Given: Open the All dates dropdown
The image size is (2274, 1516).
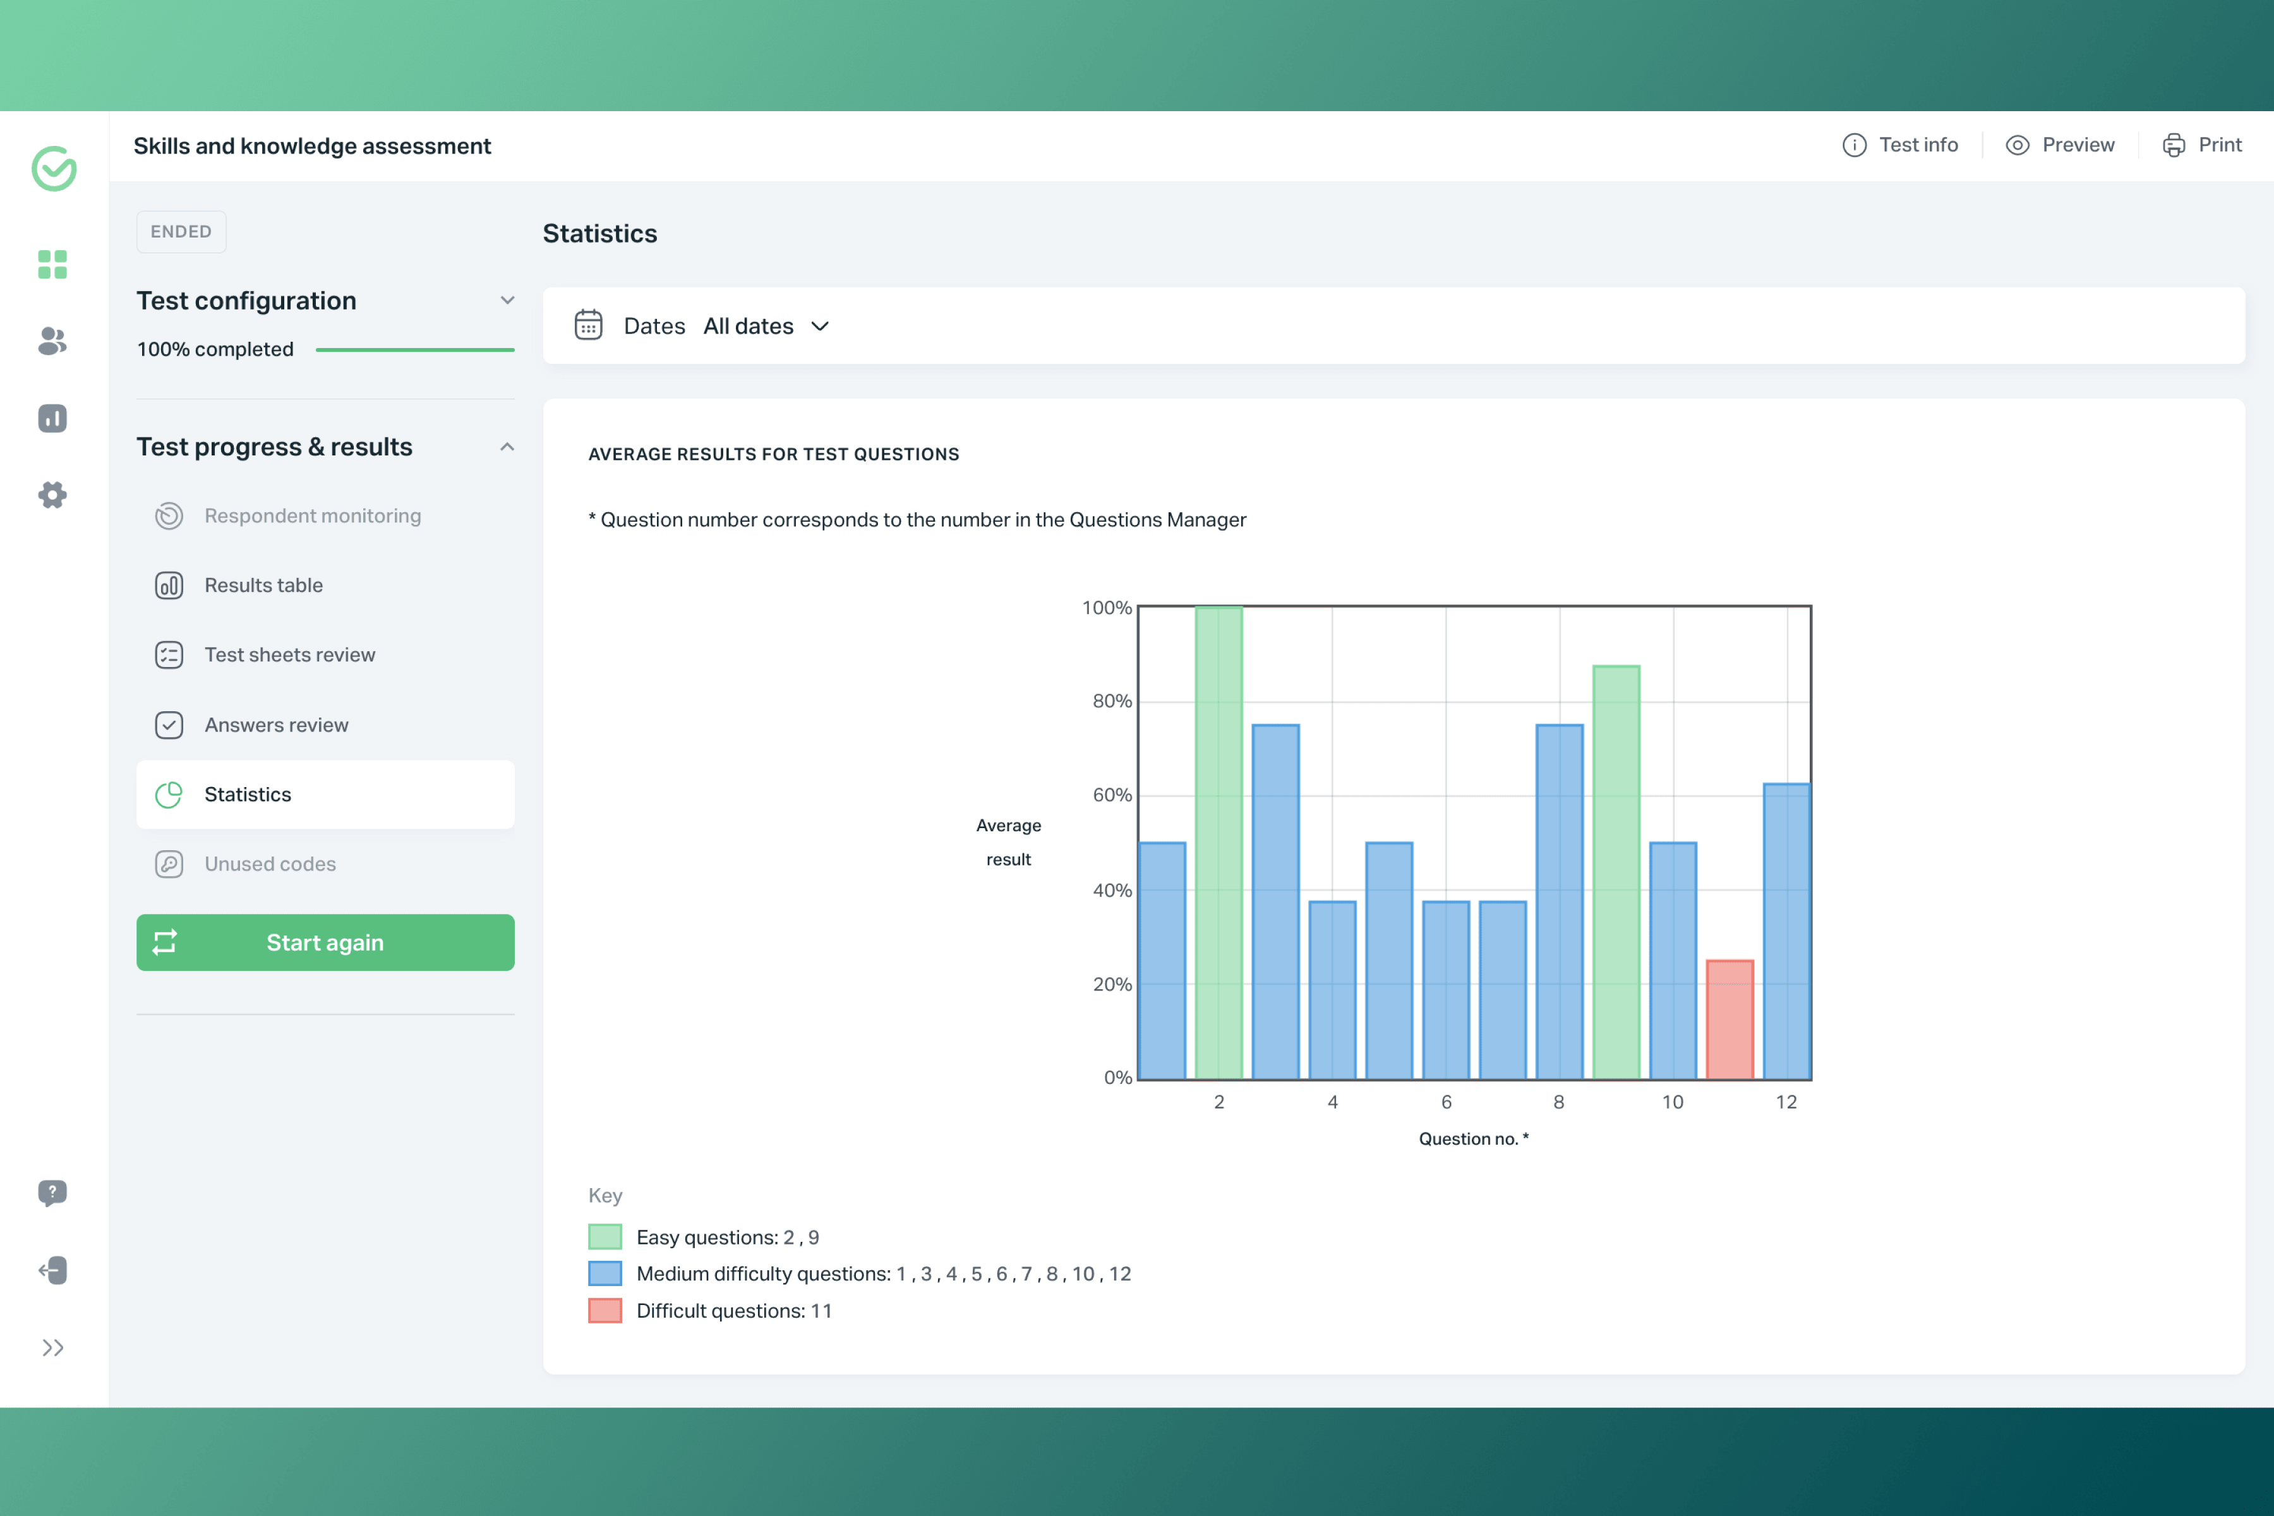Looking at the screenshot, I should coord(766,326).
